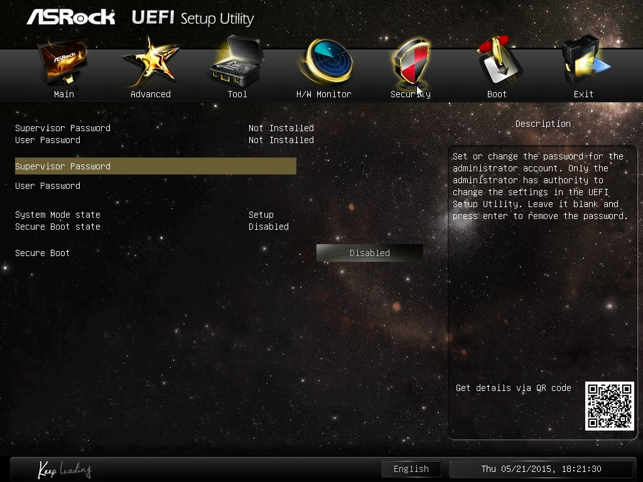Click the ASRock logo in header
Image resolution: width=643 pixels, height=482 pixels.
(x=71, y=17)
